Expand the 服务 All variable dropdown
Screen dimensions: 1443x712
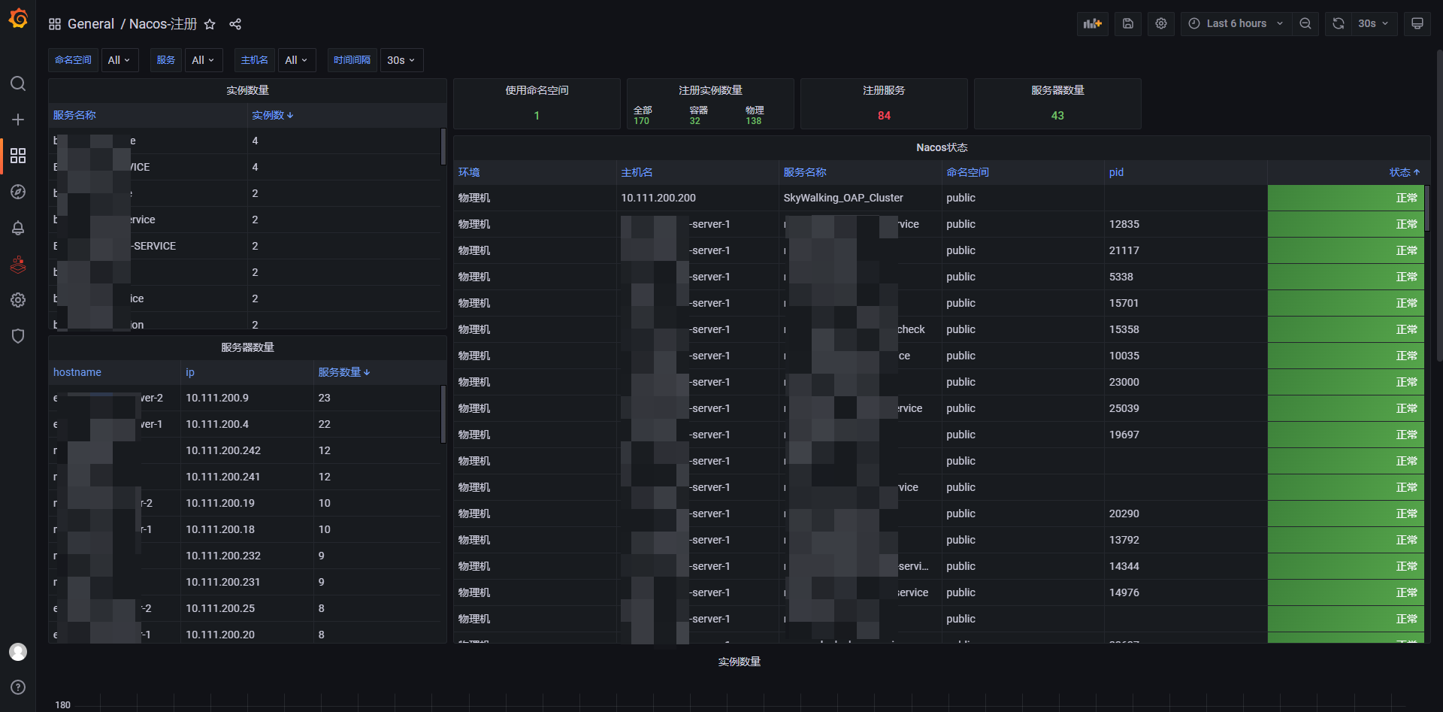click(x=204, y=60)
